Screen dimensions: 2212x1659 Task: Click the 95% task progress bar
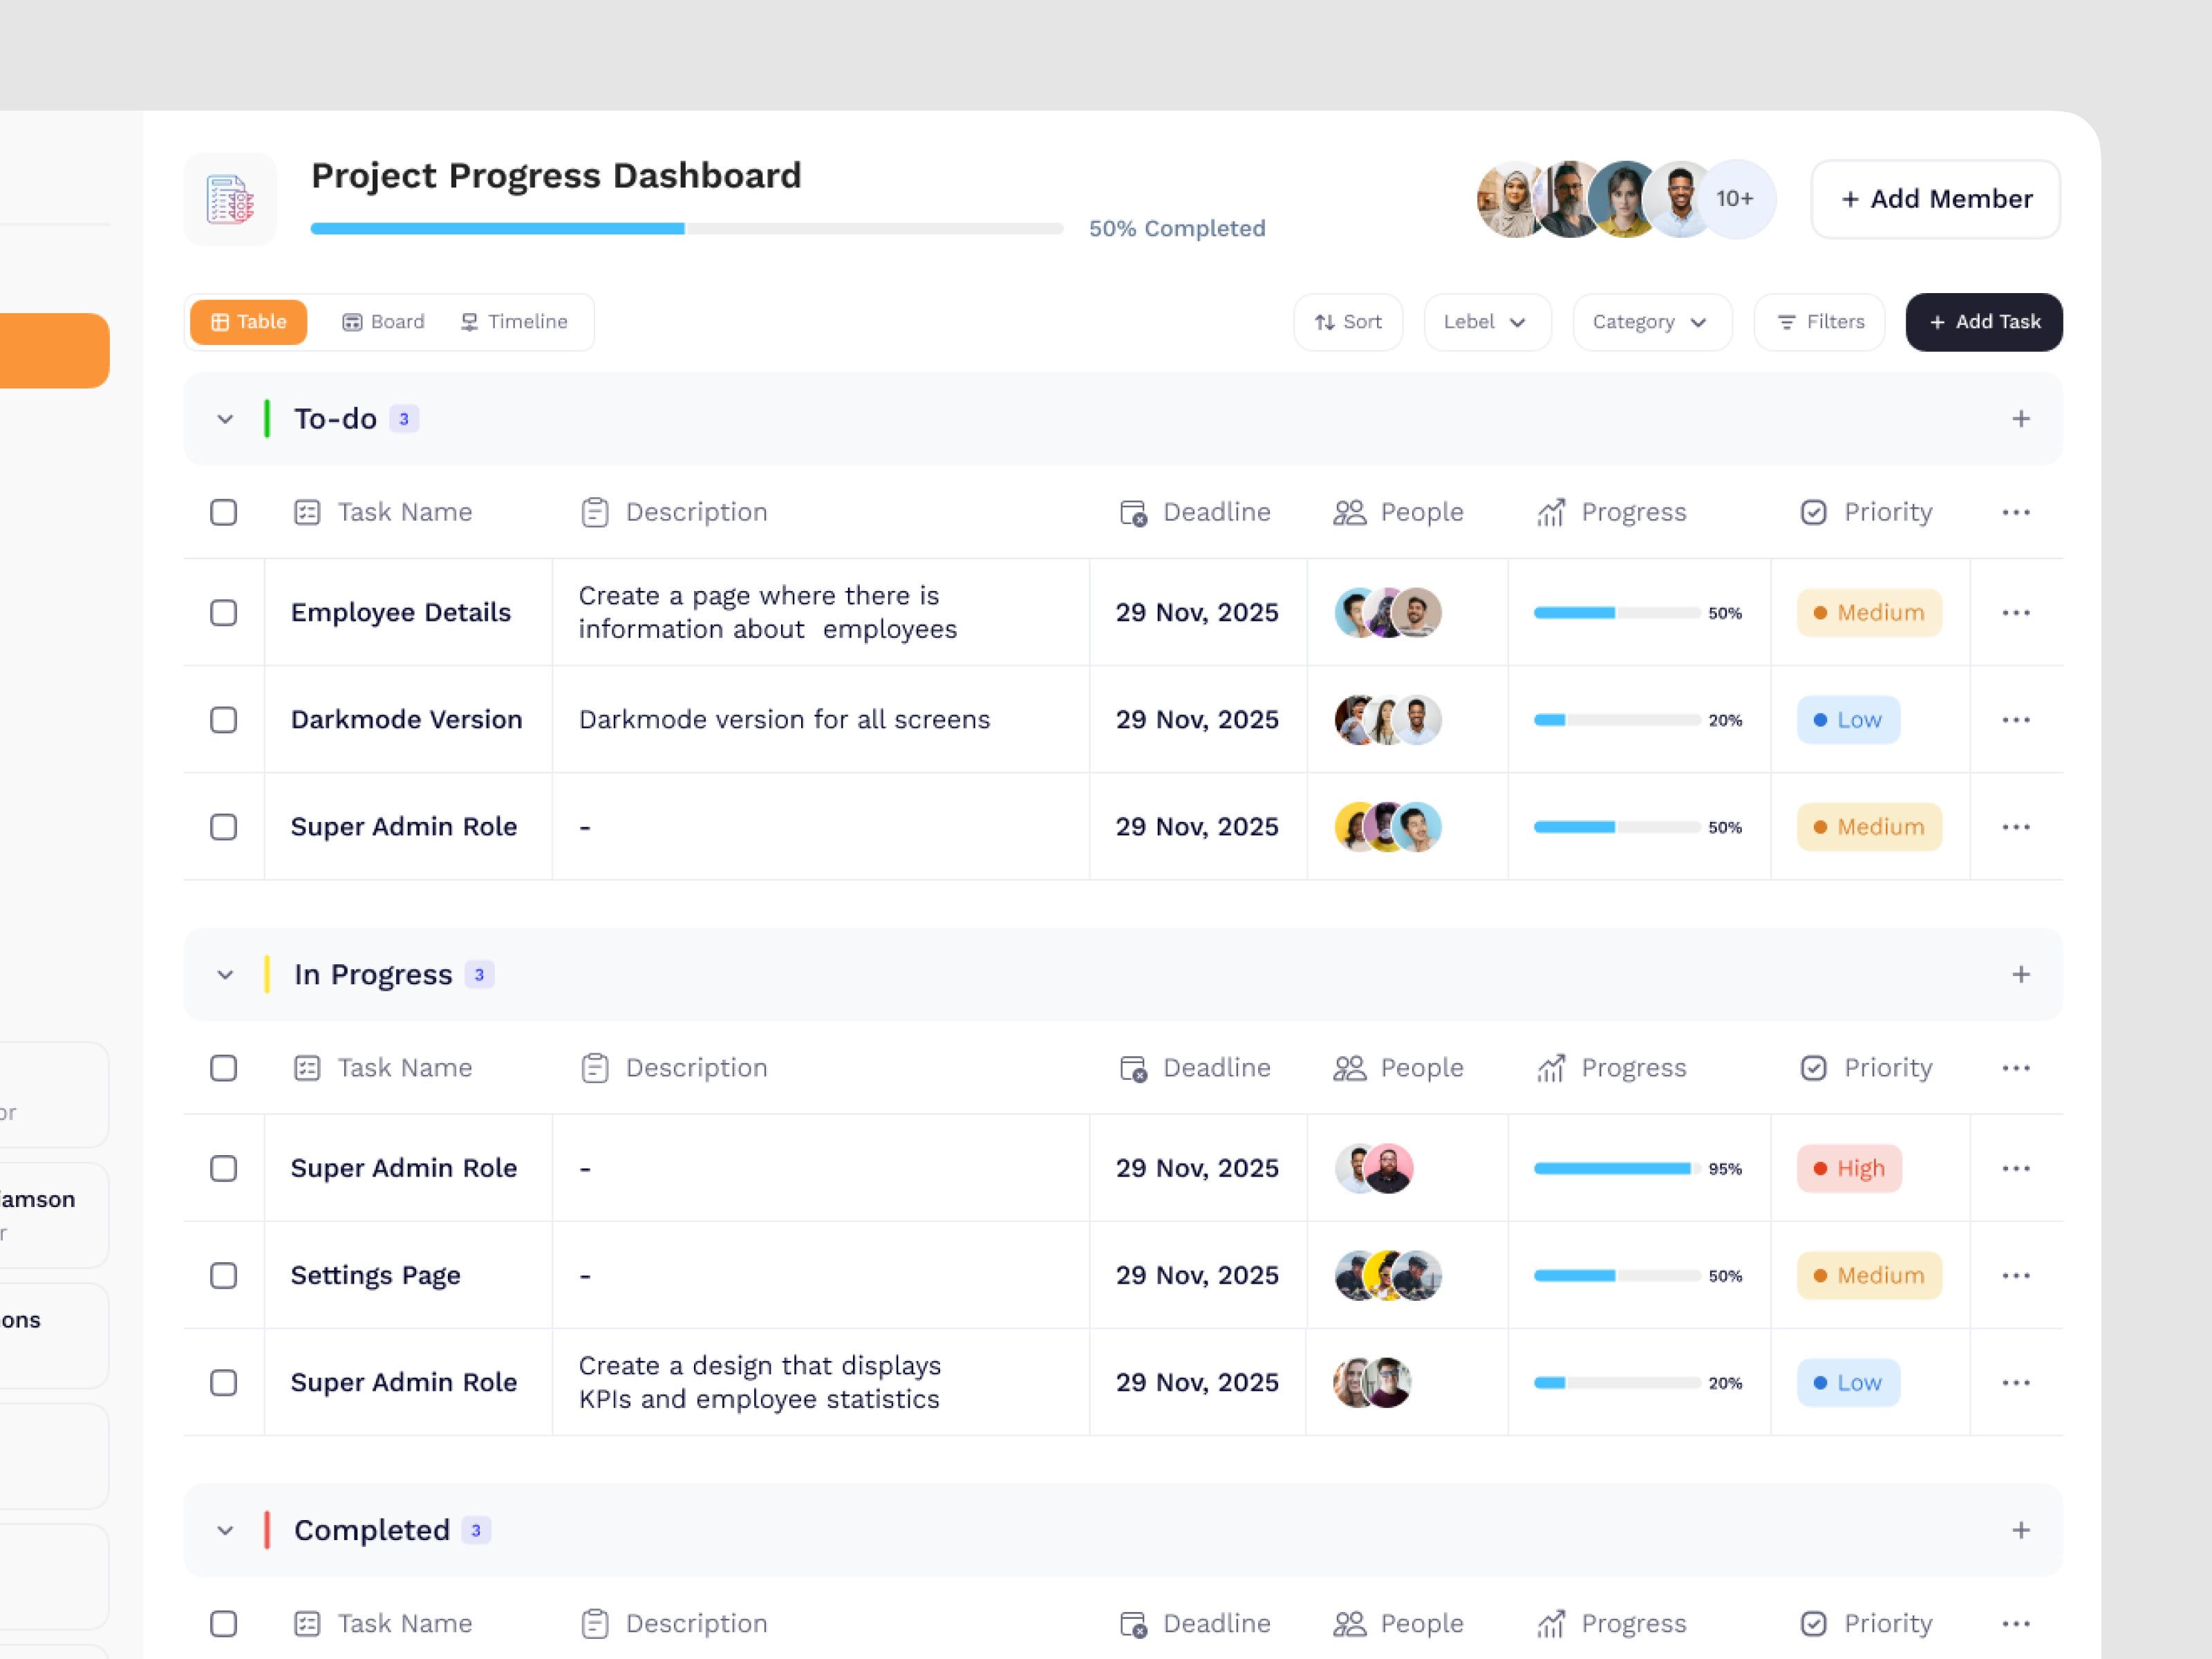(1617, 1169)
